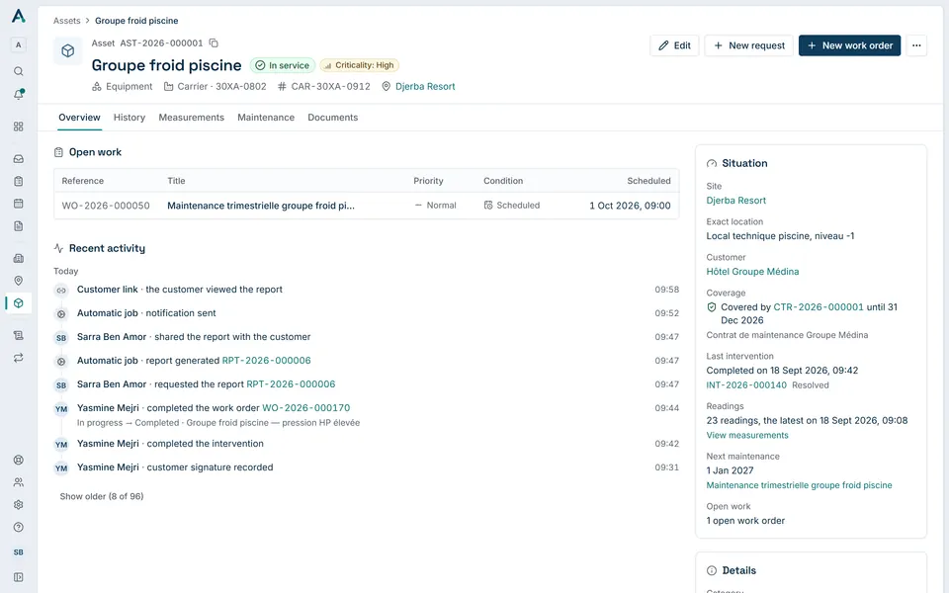Open report link RPT-2026-000006 in generated row

(266, 361)
